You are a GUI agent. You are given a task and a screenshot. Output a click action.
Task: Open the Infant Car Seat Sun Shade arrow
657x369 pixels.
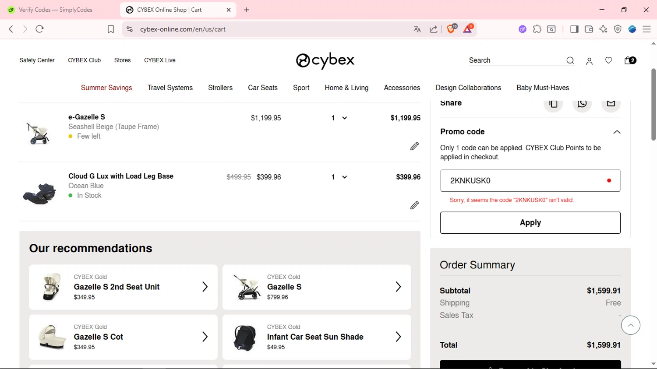tap(398, 337)
